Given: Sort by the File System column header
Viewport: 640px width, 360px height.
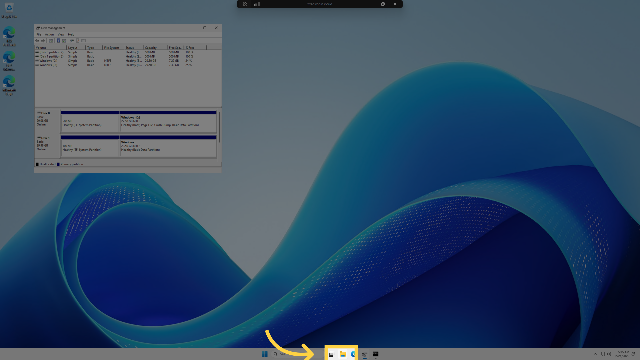Looking at the screenshot, I should (x=113, y=48).
